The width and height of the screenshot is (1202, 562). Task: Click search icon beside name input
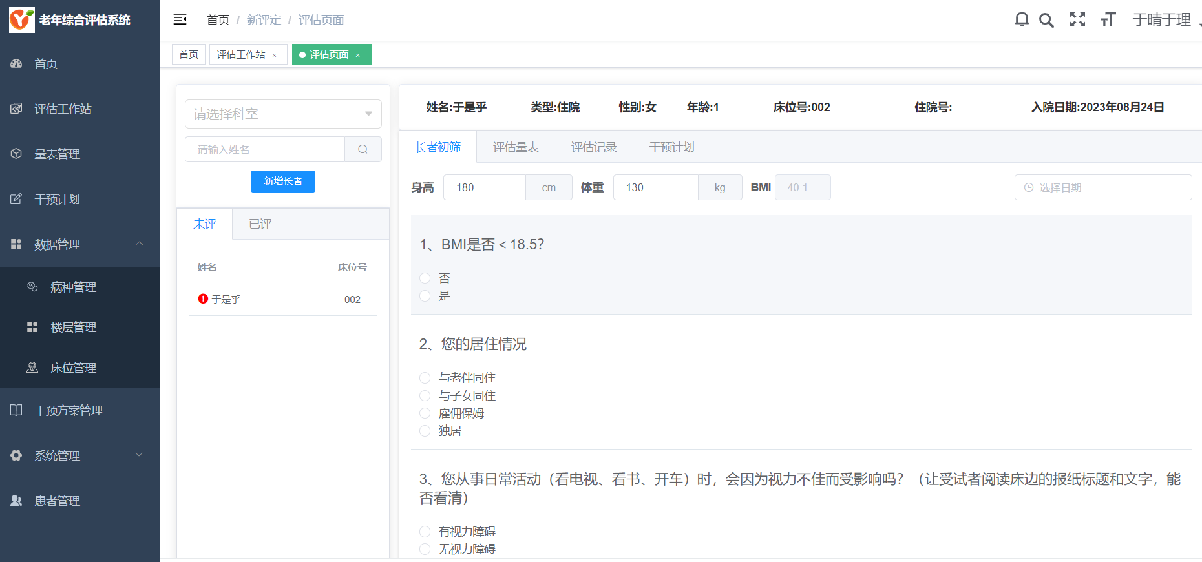coord(363,149)
